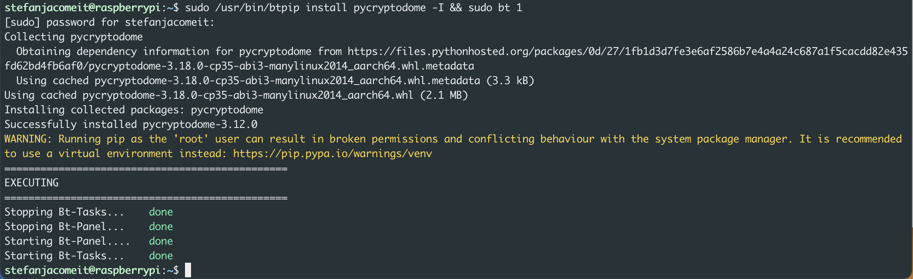This screenshot has height=279, width=913.
Task: Click the top stefanjacomeit@raspberrypi prompt text
Action: [82, 8]
